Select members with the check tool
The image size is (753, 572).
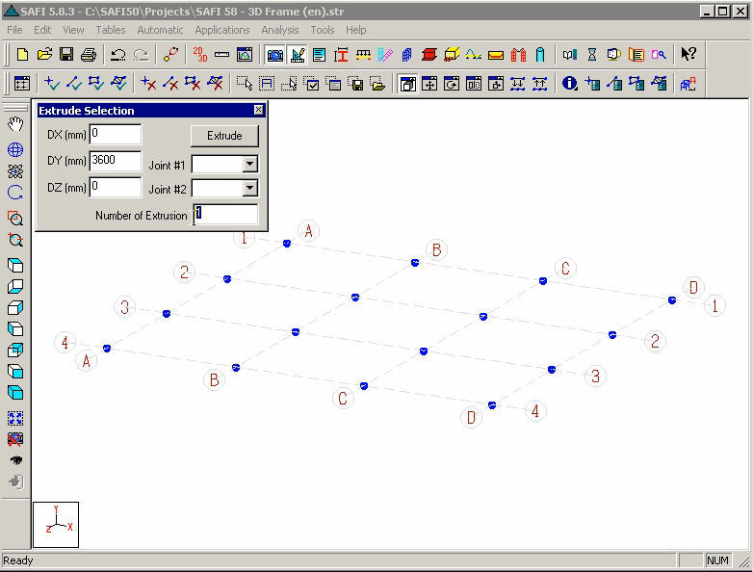pyautogui.click(x=73, y=84)
